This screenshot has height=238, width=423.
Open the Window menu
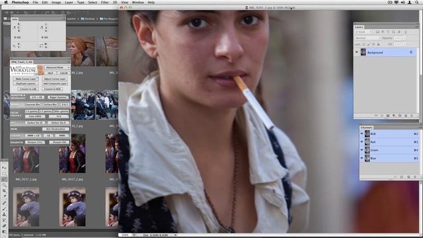pos(138,3)
